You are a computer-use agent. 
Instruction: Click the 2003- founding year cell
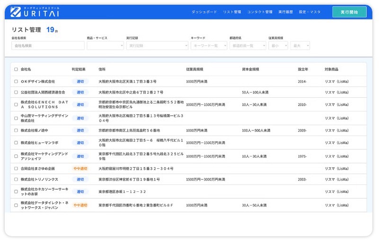[x=302, y=180]
